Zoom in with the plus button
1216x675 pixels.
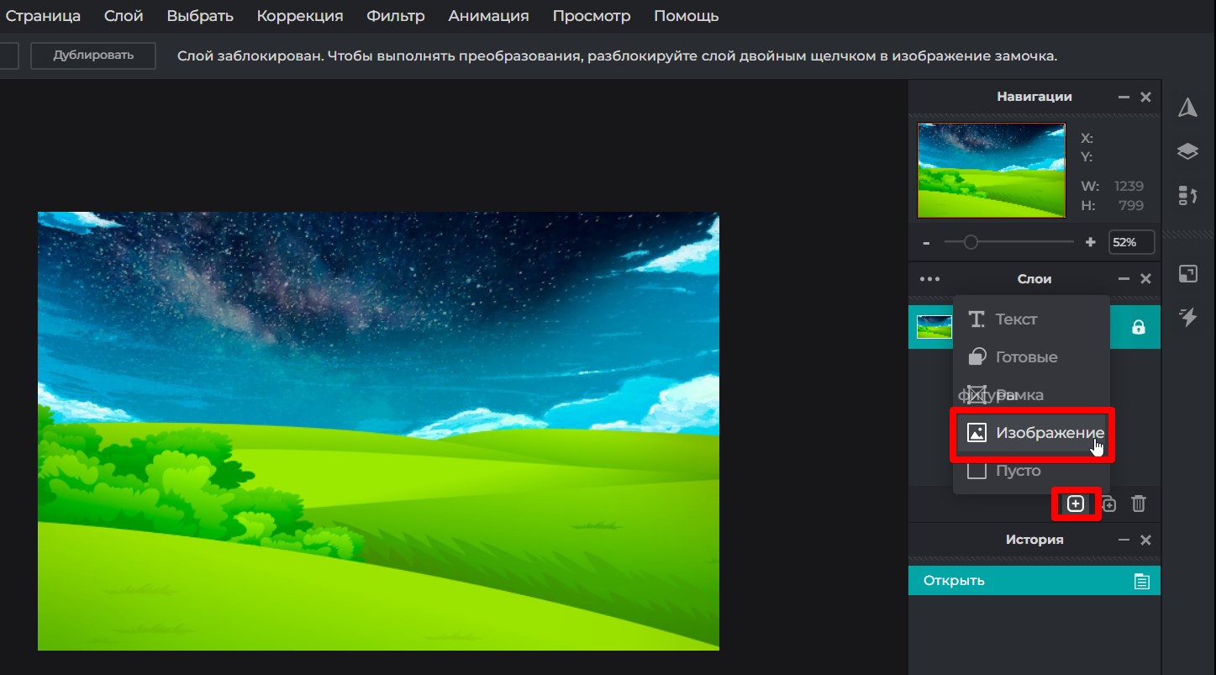1091,242
